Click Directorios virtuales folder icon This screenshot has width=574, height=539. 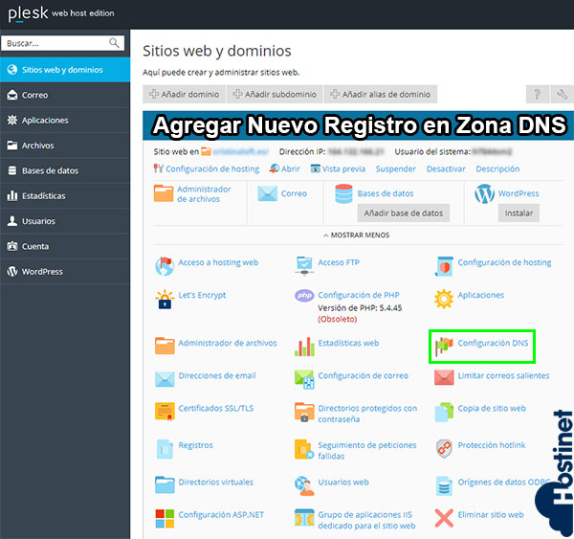[x=165, y=485]
